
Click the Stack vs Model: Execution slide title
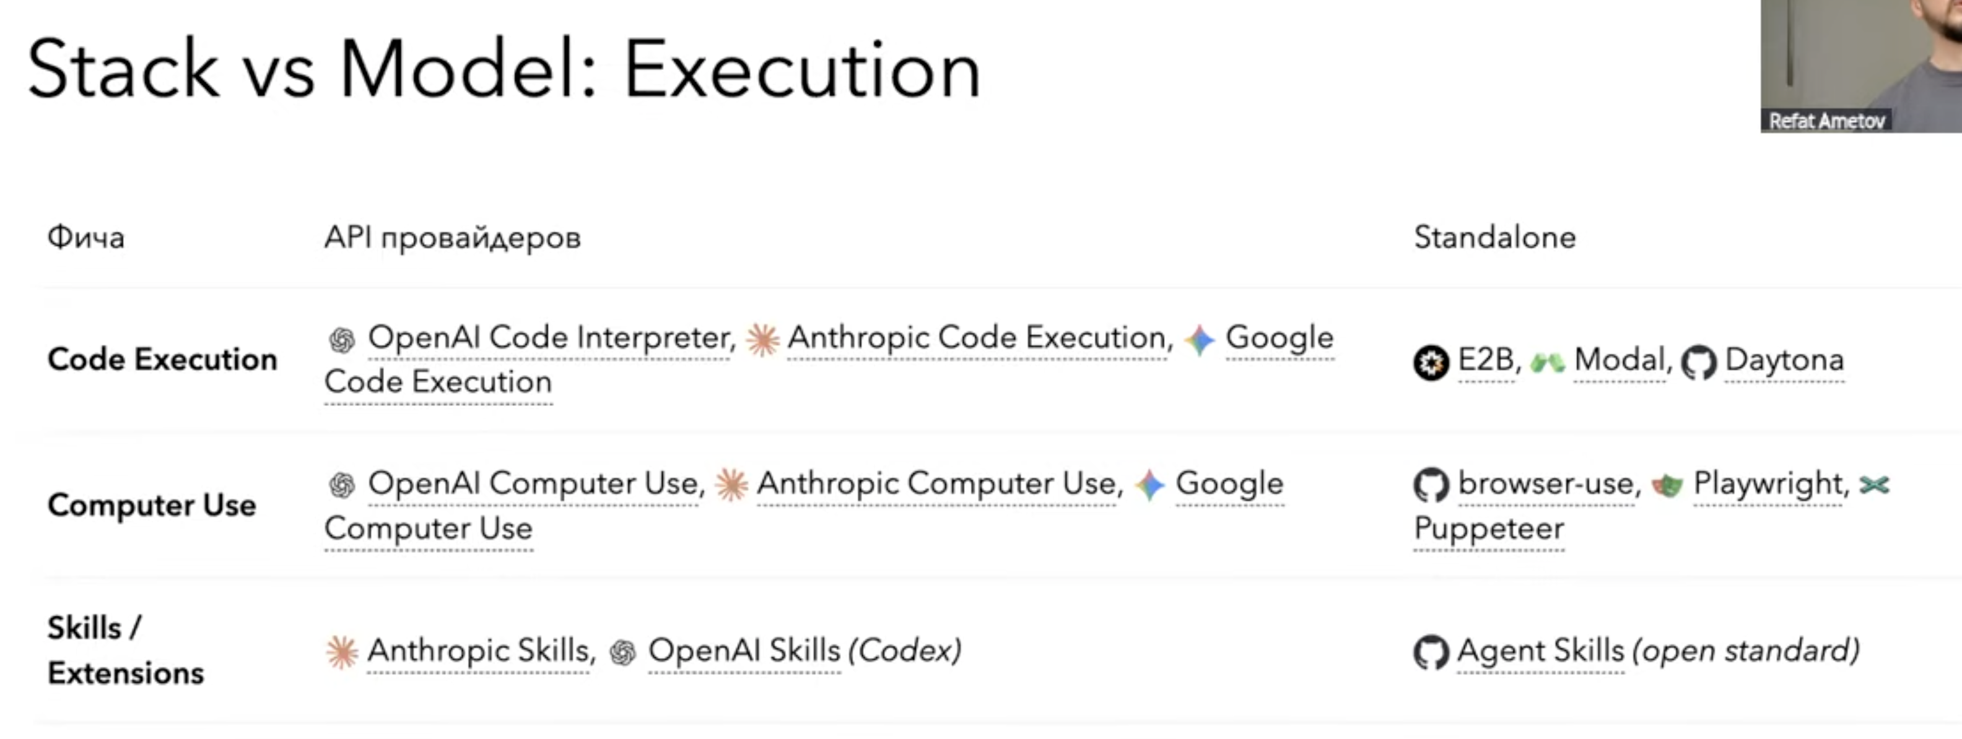tap(504, 70)
